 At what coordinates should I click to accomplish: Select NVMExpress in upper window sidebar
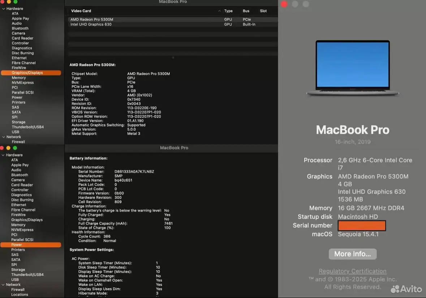[23, 83]
